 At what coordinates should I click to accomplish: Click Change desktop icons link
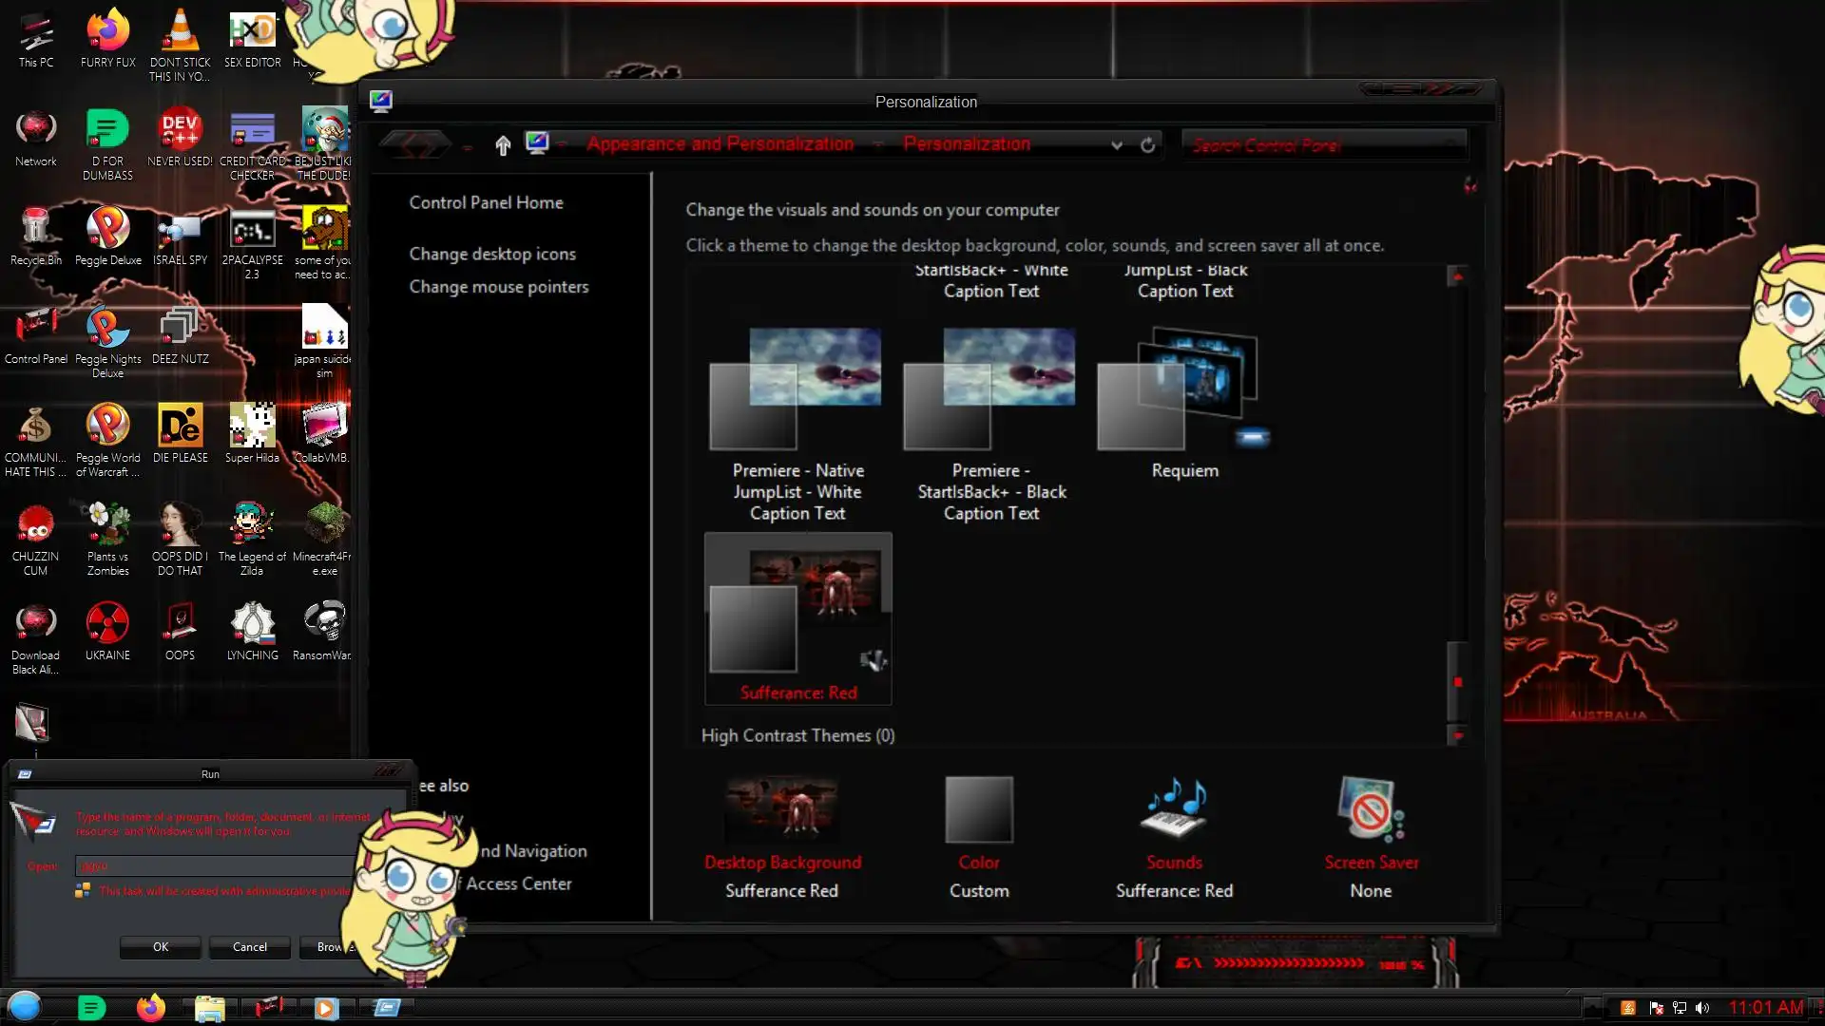pos(492,254)
